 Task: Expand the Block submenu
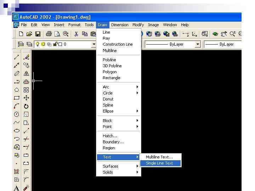(118, 121)
